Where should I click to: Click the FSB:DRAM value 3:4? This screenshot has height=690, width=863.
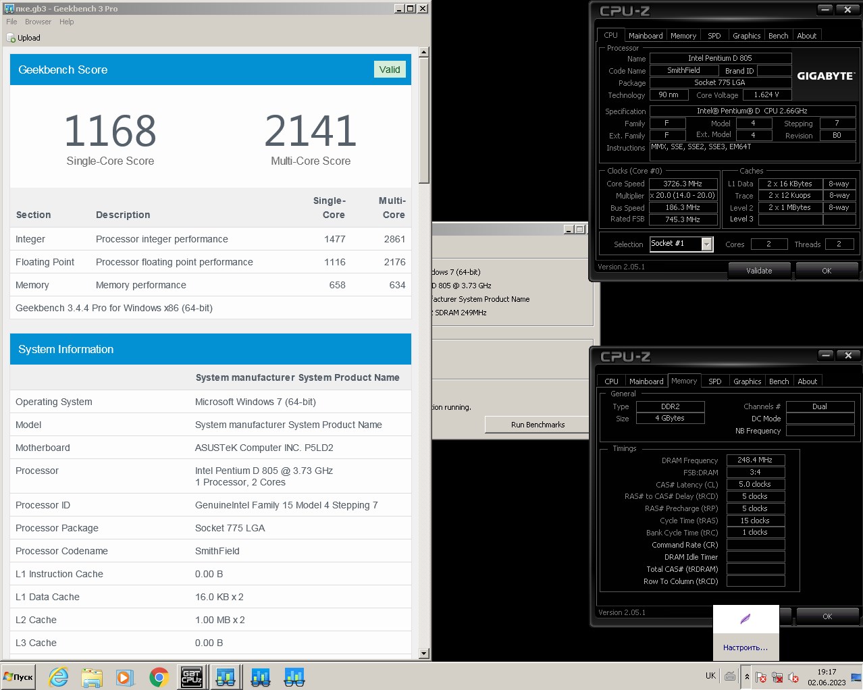click(x=756, y=472)
